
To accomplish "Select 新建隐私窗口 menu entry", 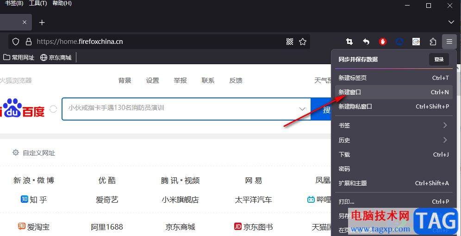I will (394, 107).
